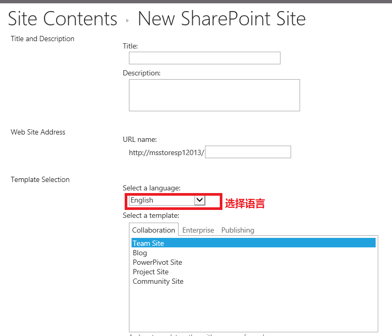This screenshot has height=336, width=392.
Task: Click the Select a template label
Action: (151, 215)
